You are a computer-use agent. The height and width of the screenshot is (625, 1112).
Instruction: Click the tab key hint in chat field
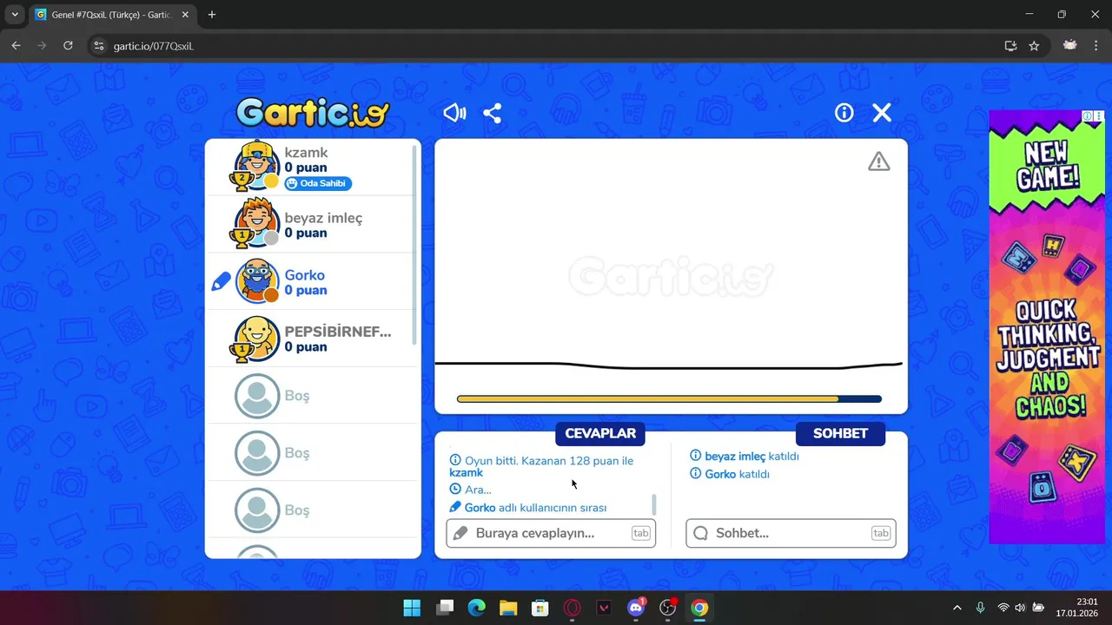click(880, 533)
